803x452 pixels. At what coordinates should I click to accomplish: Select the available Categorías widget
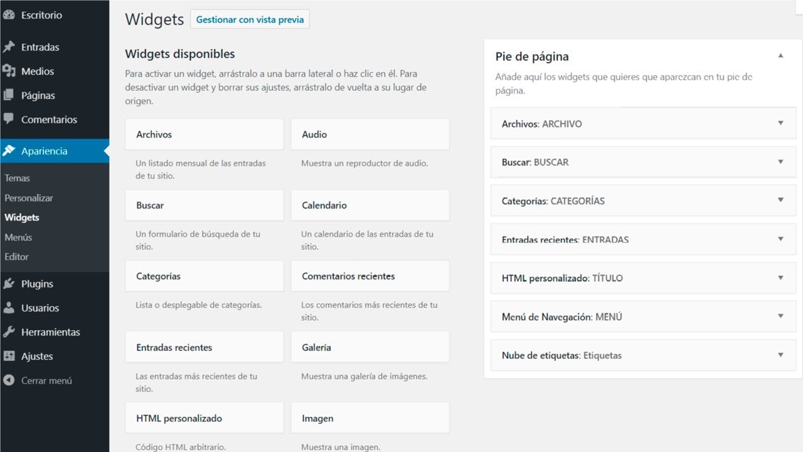(204, 276)
